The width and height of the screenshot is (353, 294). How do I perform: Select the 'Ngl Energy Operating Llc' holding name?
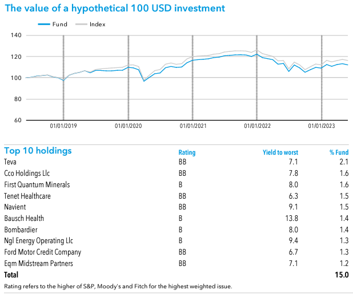(38, 241)
